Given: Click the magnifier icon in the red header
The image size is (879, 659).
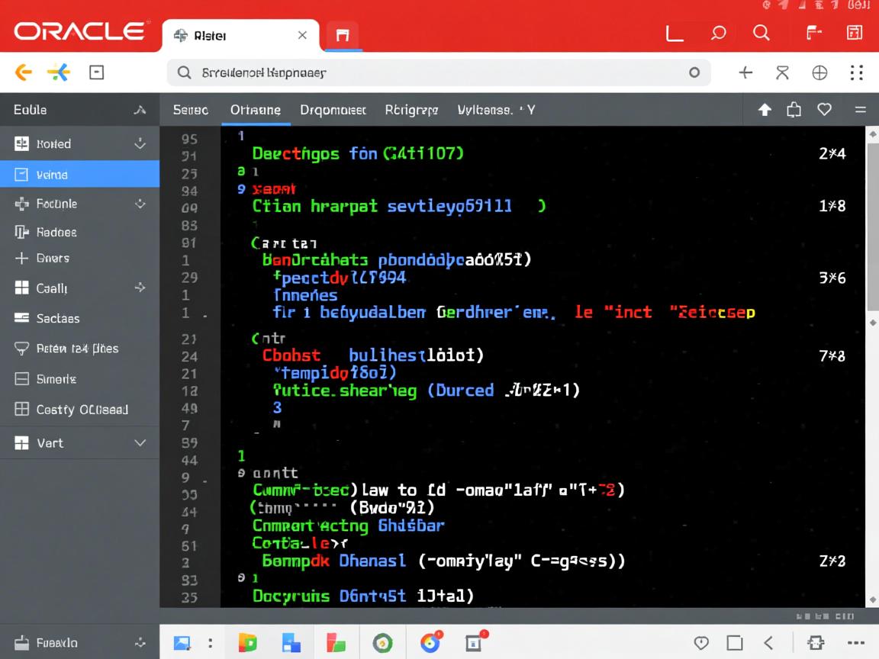Looking at the screenshot, I should pyautogui.click(x=761, y=33).
